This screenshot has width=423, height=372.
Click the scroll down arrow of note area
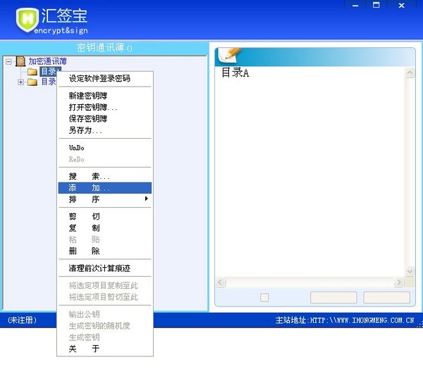coord(410,271)
